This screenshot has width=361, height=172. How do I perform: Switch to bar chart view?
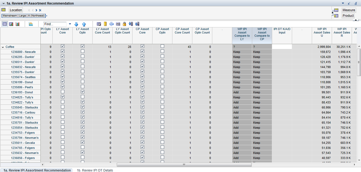pos(18,24)
